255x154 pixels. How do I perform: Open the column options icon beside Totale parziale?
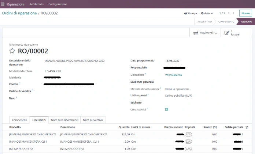pos(247,127)
